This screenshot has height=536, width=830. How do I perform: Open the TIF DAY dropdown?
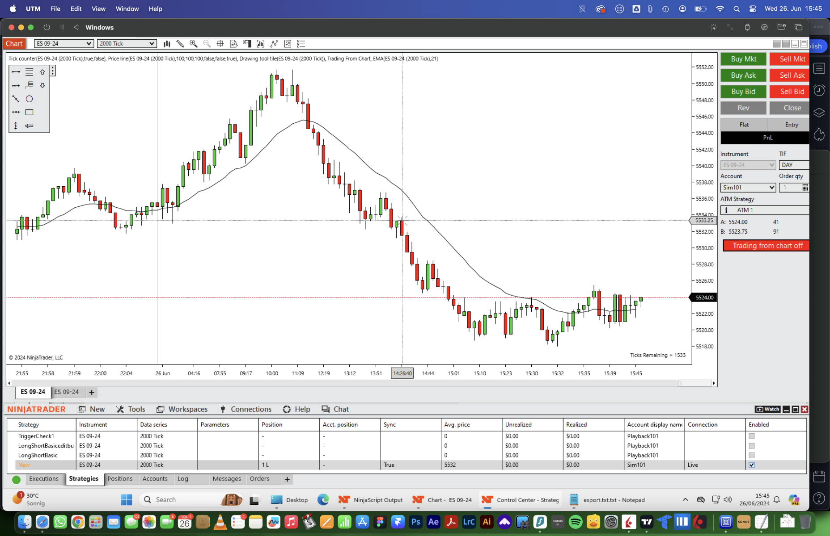coord(794,165)
